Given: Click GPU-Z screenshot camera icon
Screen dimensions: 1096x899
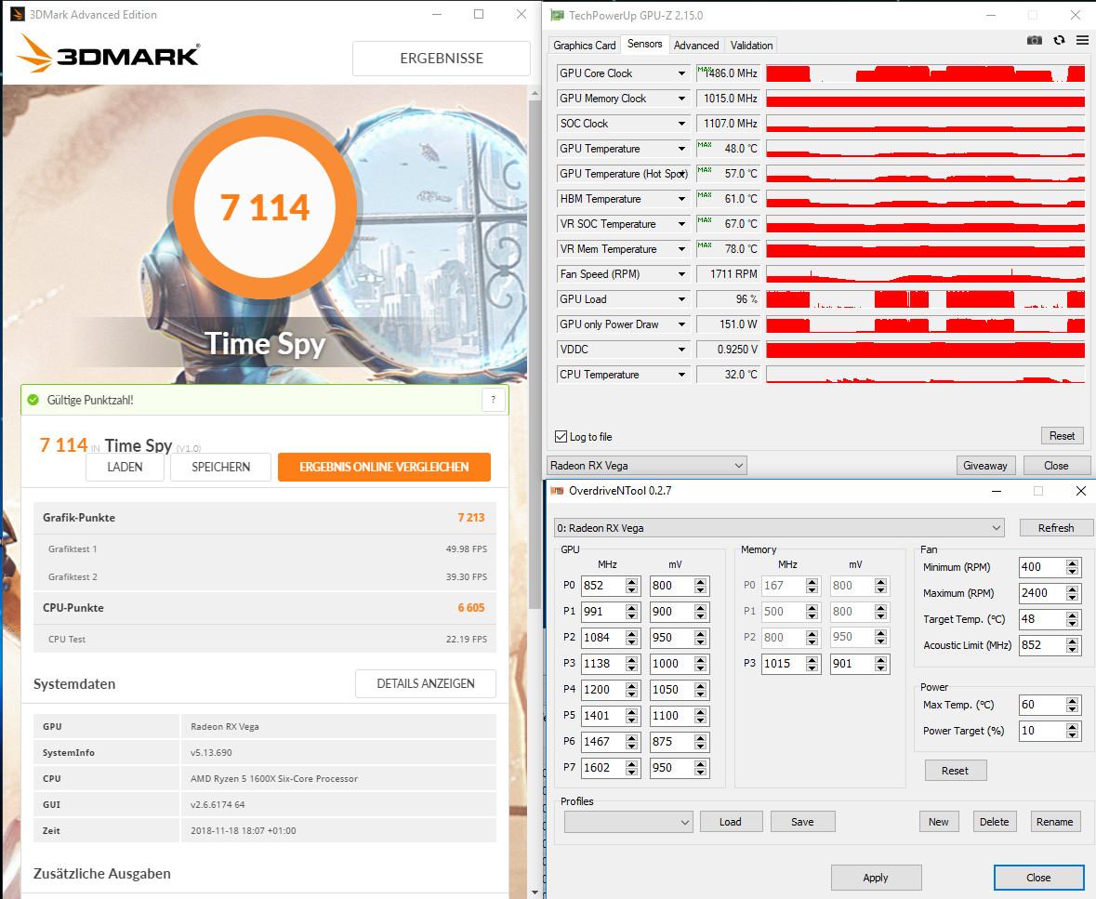Looking at the screenshot, I should coord(1035,41).
